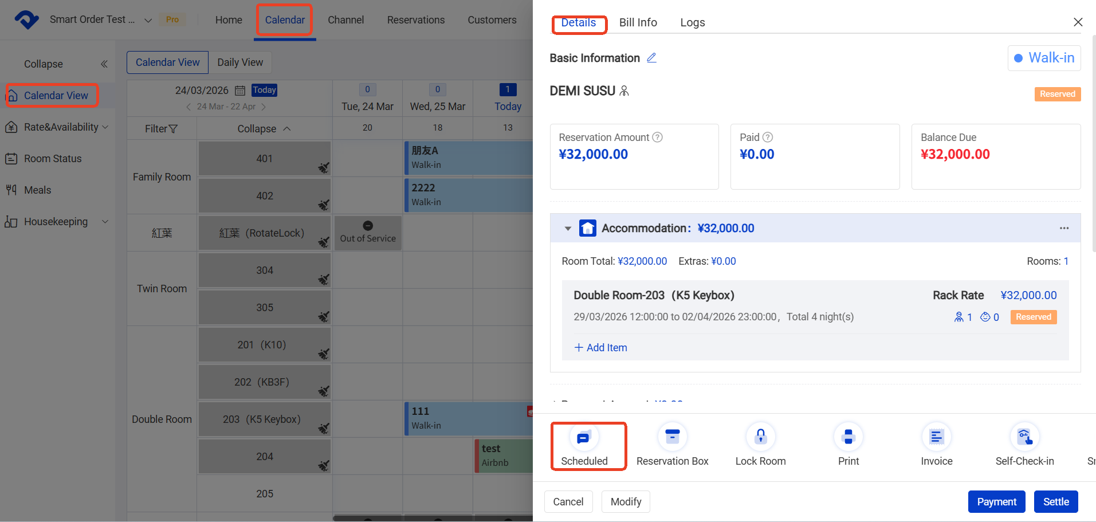Switch to the Daily View toggle
1096x522 pixels.
[x=240, y=62]
